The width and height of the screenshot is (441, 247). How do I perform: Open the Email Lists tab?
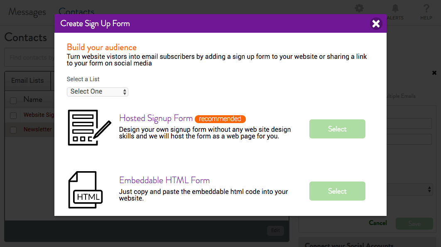pos(27,81)
